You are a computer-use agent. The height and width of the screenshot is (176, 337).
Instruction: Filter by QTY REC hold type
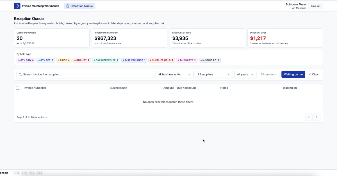pyautogui.click(x=46, y=60)
